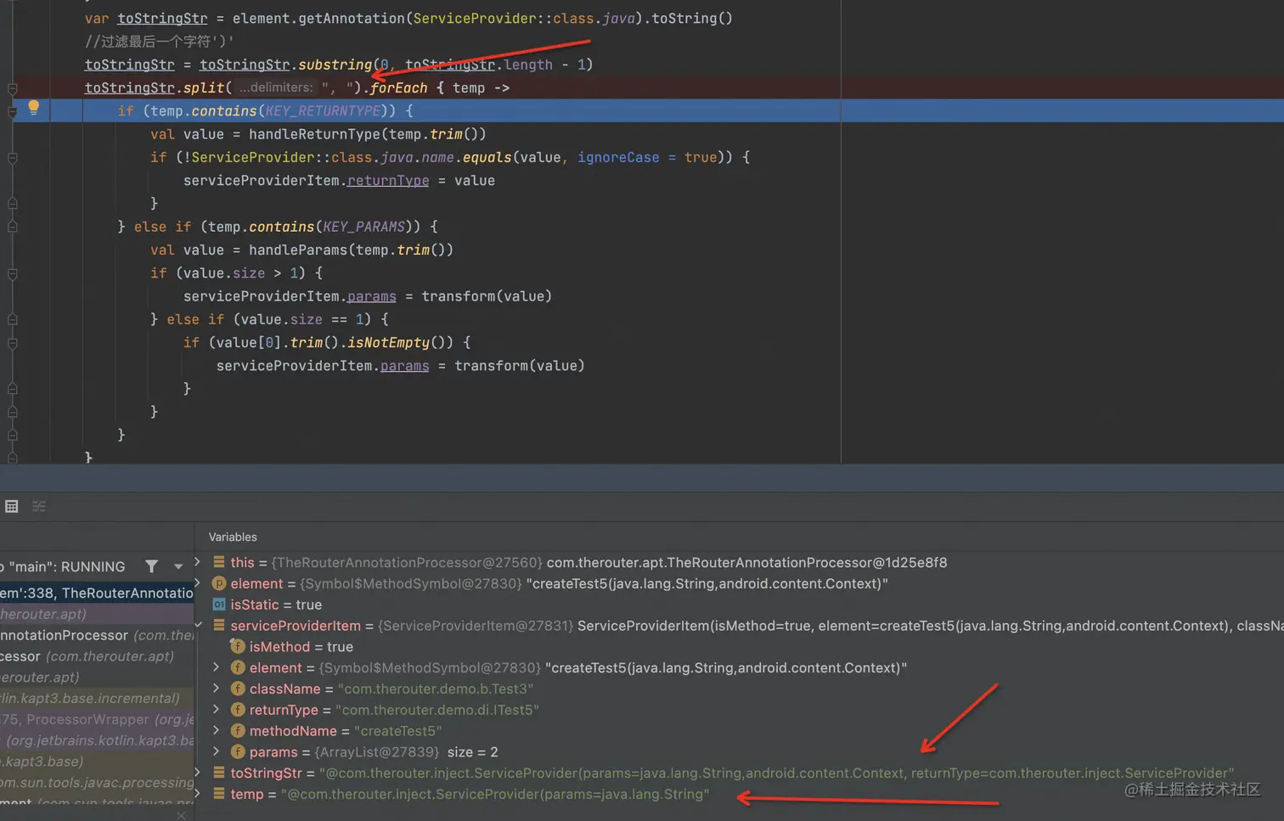The height and width of the screenshot is (821, 1284).
Task: Click the 'delimiters:' parameter hint
Action: [x=276, y=87]
